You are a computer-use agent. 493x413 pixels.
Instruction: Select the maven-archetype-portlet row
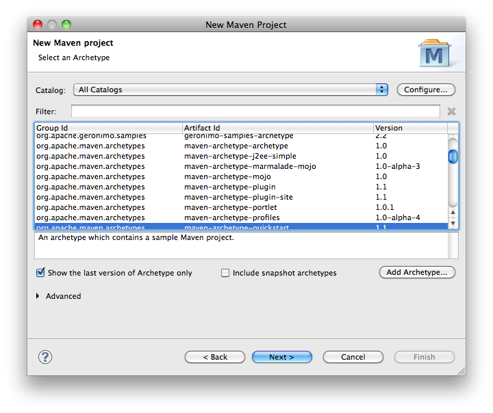coord(241,207)
